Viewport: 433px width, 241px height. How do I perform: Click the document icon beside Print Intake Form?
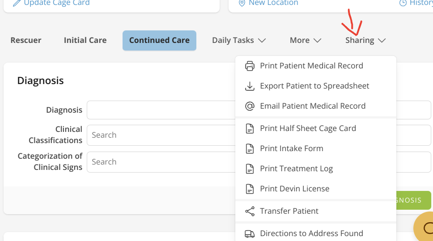[250, 148]
